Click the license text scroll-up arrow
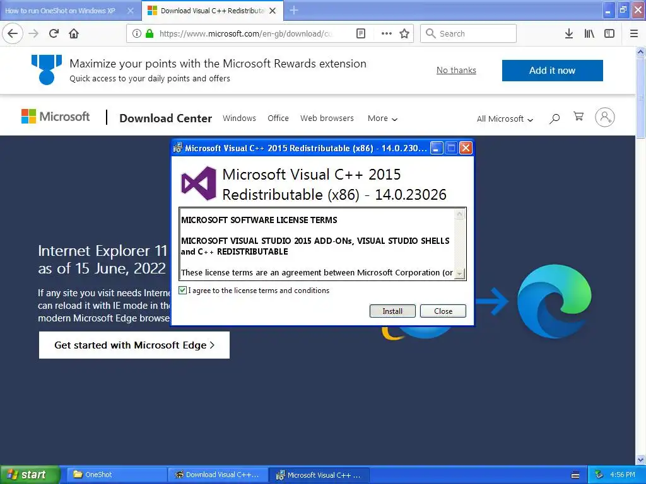Screen dimensions: 646x484 coord(460,214)
